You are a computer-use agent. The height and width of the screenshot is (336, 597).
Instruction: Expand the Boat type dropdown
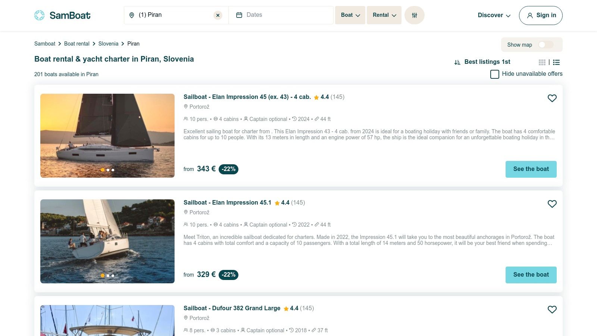(350, 15)
